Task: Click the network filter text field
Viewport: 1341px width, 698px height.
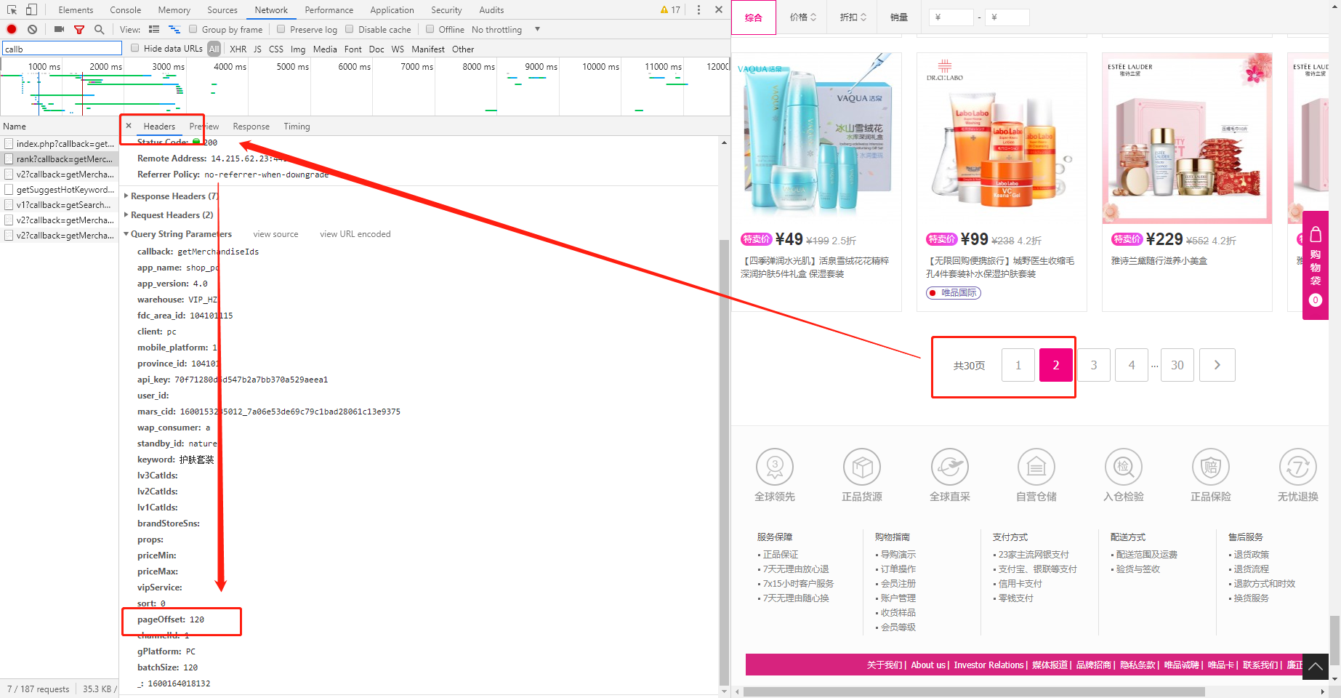Action: pos(62,49)
